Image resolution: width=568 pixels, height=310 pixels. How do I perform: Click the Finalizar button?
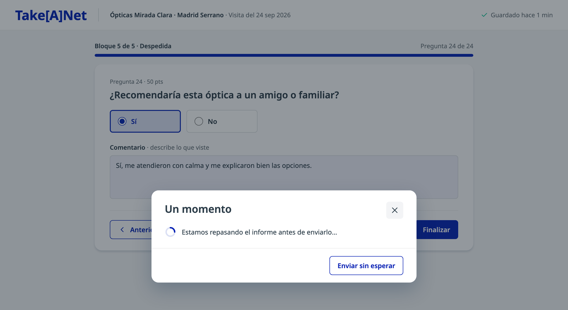pyautogui.click(x=437, y=230)
